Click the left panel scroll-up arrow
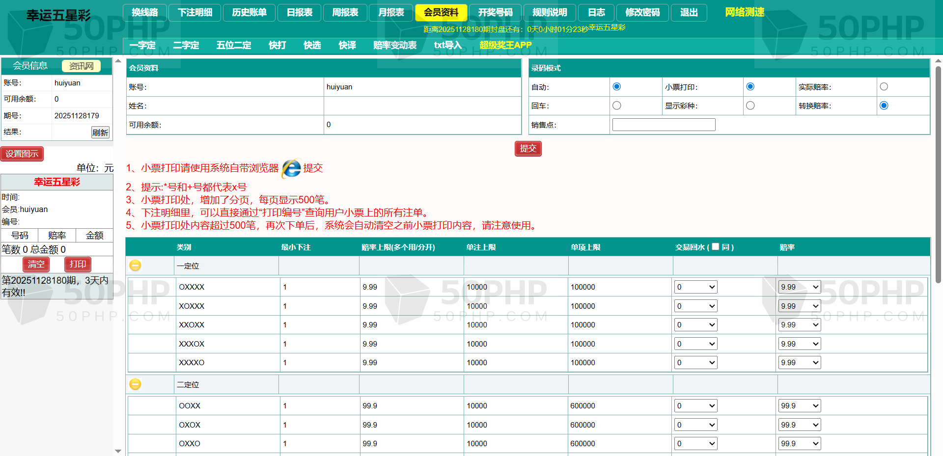 (118, 61)
